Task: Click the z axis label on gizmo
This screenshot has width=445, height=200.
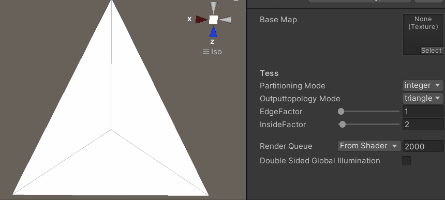Action: point(212,42)
